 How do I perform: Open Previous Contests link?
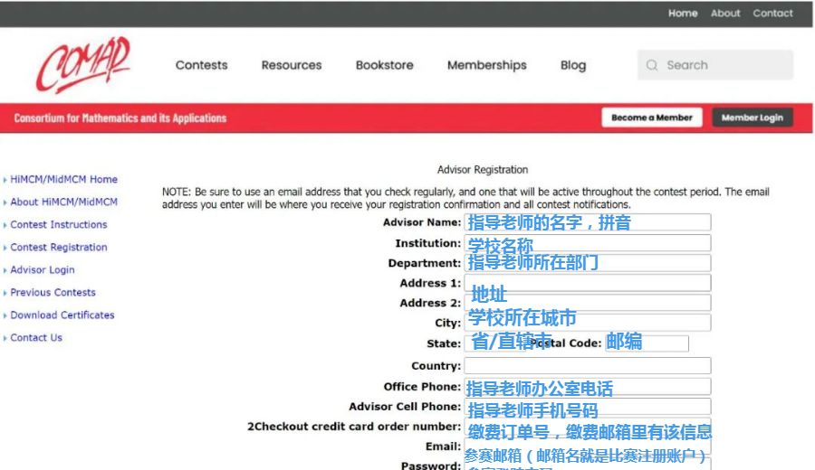click(53, 293)
